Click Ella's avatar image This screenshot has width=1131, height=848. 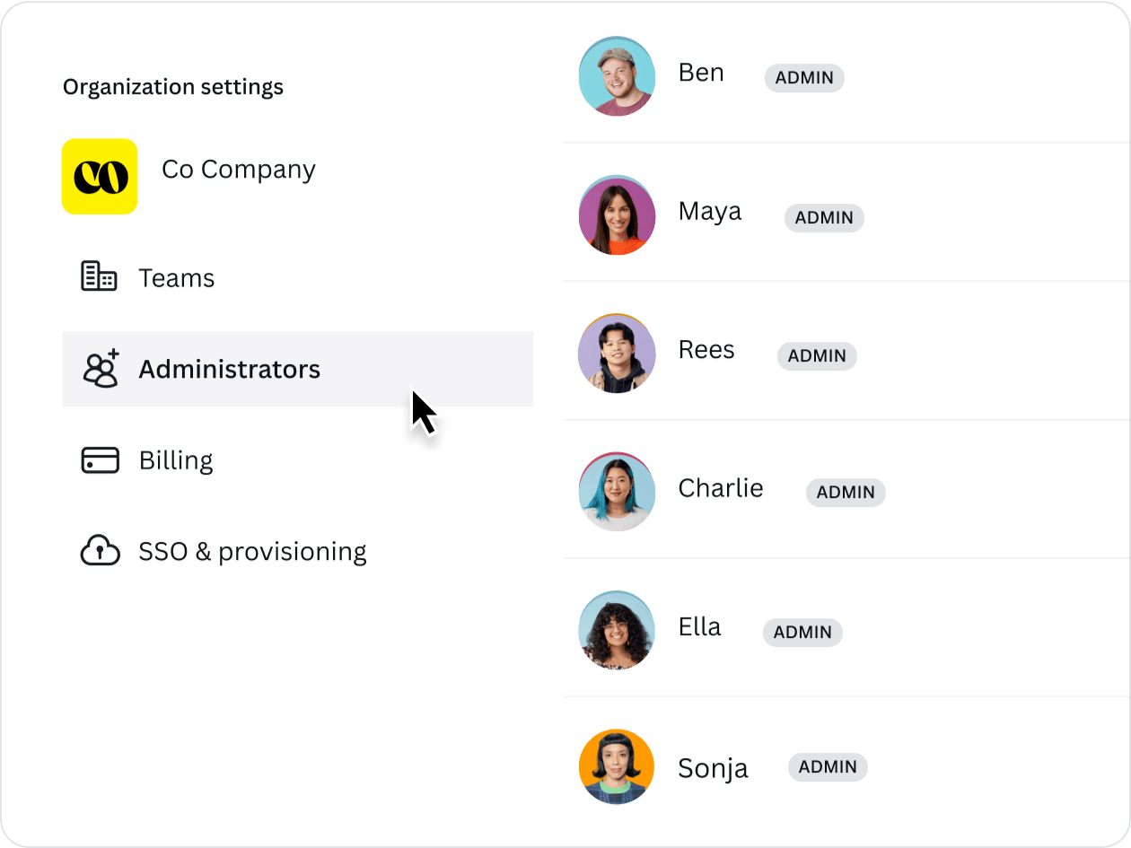(x=616, y=630)
